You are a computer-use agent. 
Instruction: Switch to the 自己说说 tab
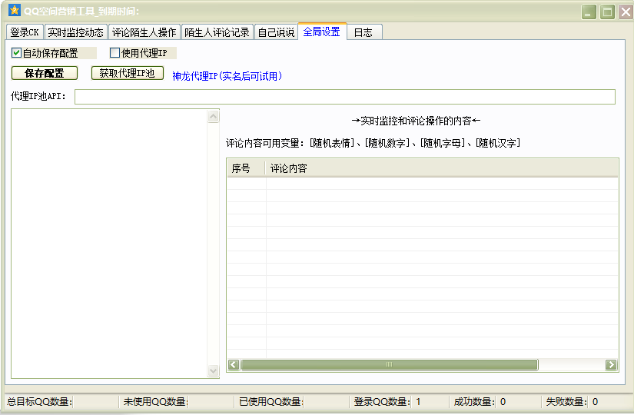(x=276, y=32)
